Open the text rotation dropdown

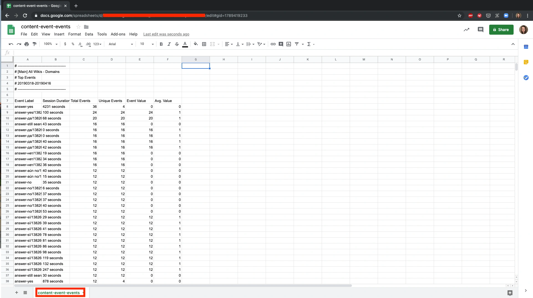[262, 44]
